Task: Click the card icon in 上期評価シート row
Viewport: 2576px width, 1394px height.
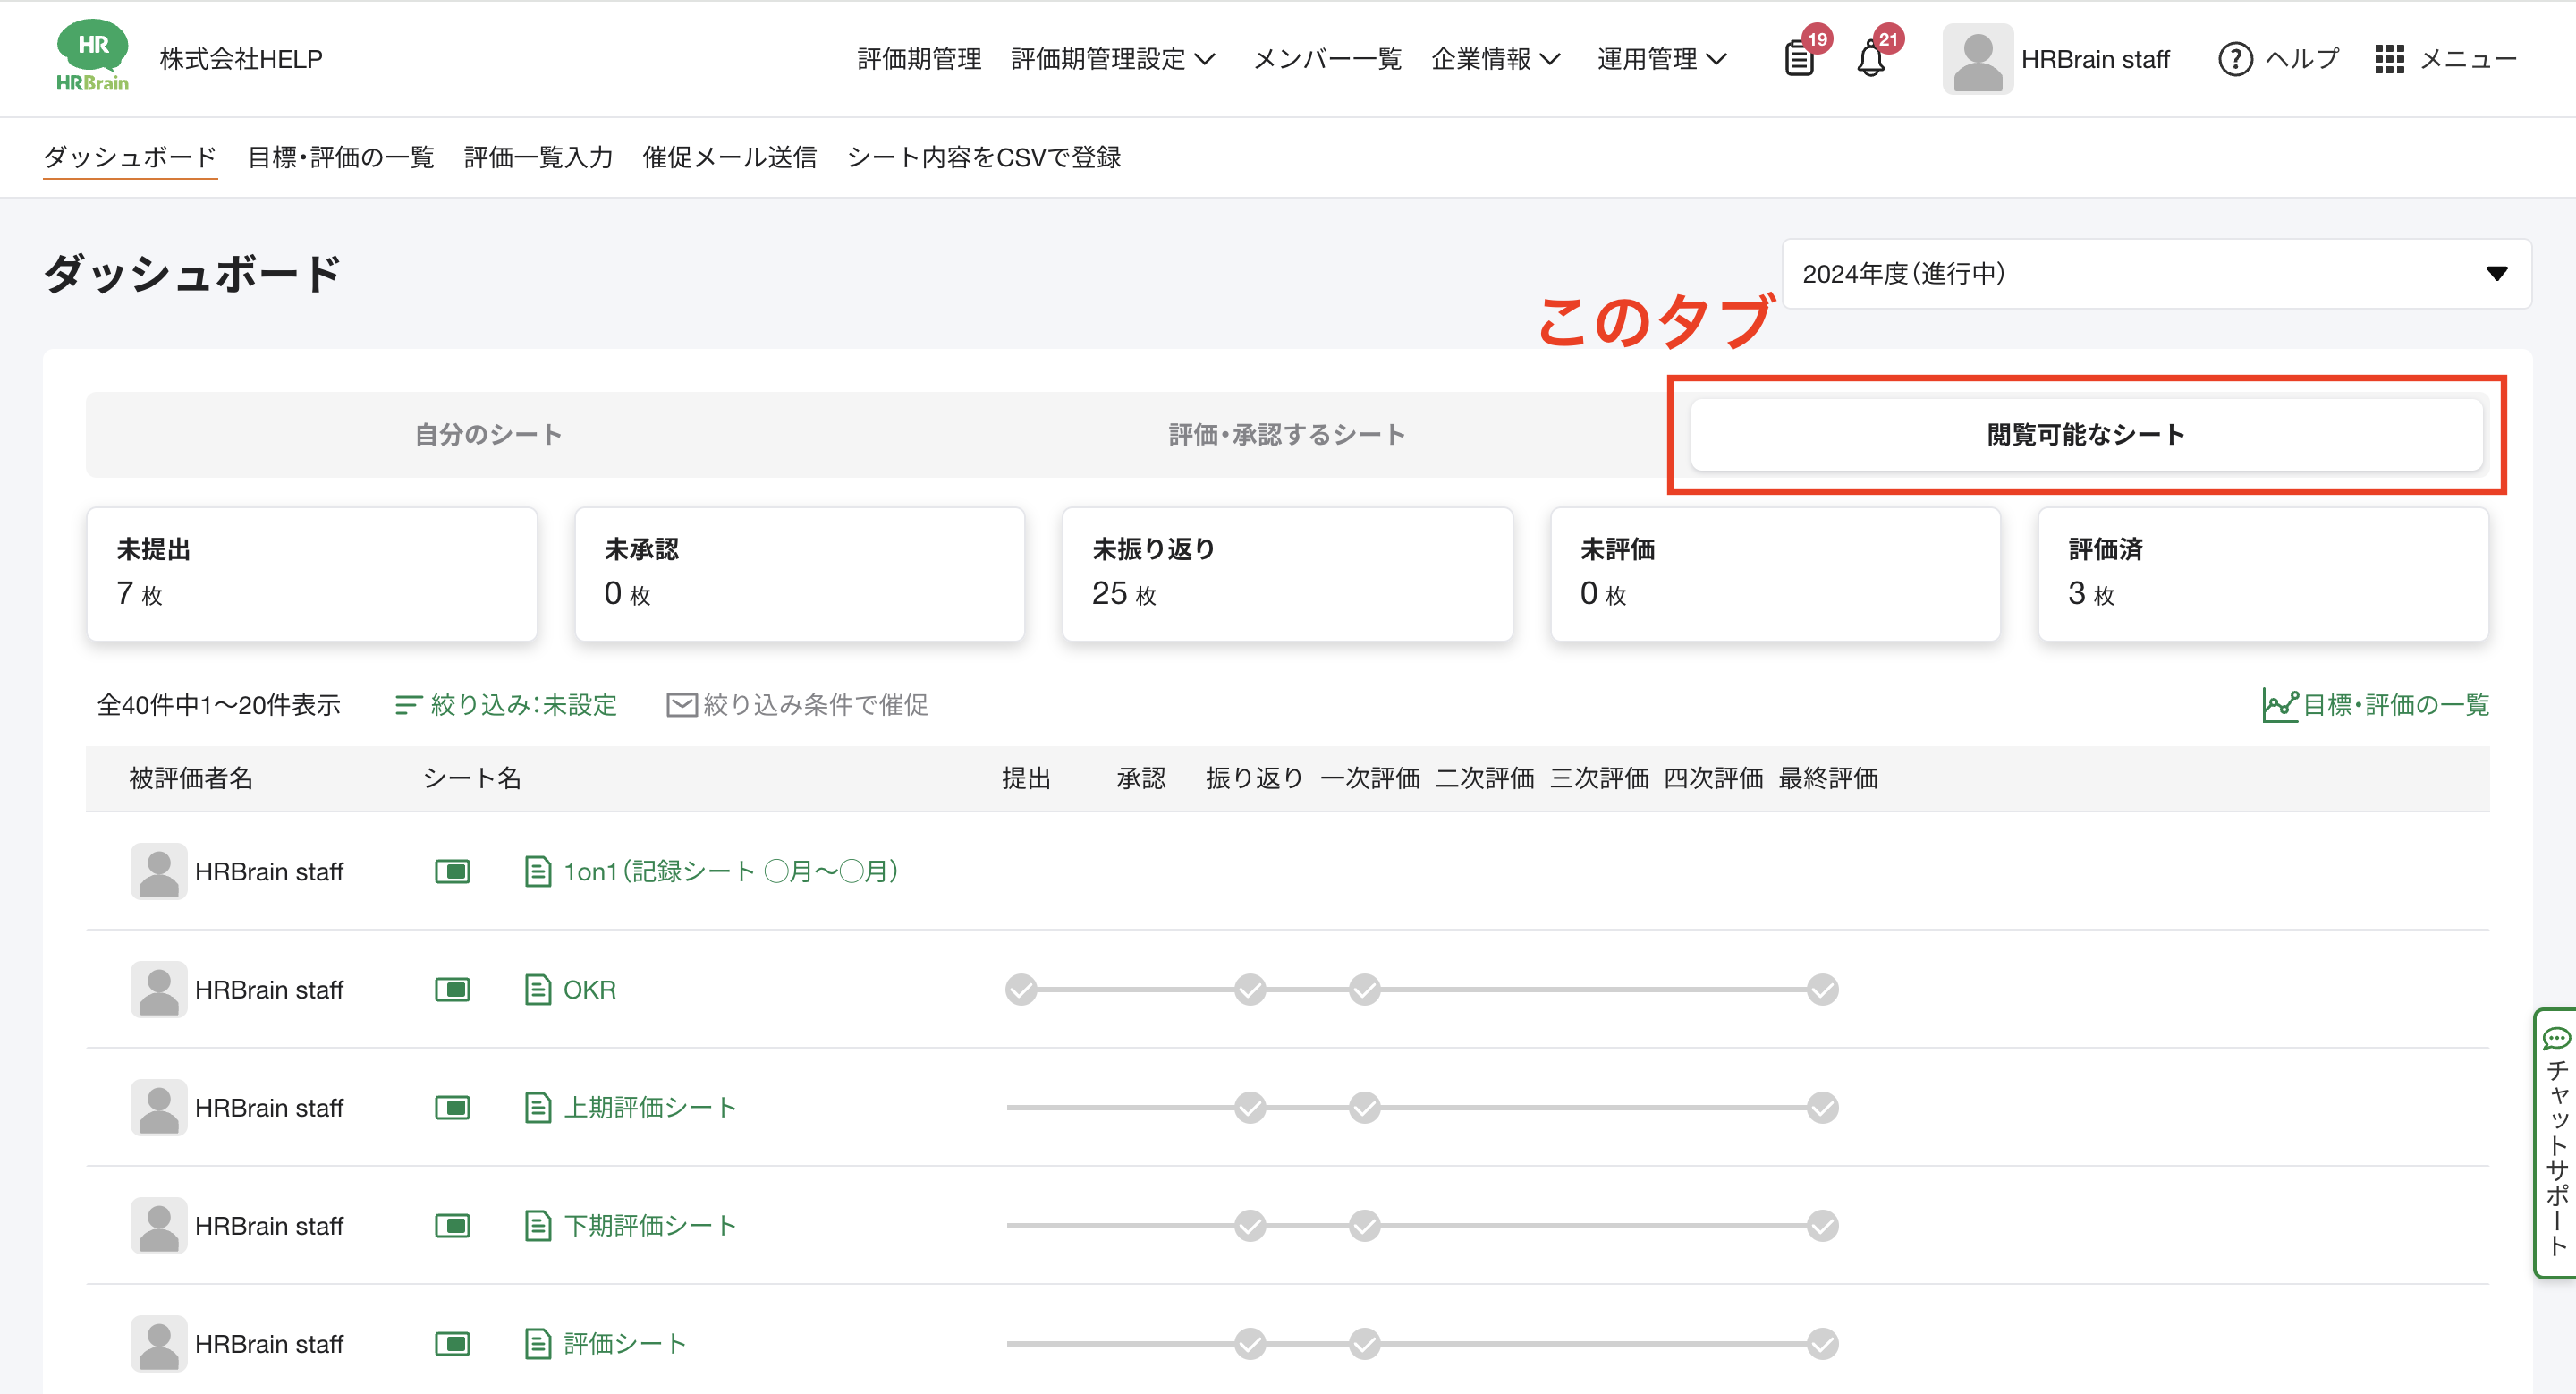Action: [452, 1107]
